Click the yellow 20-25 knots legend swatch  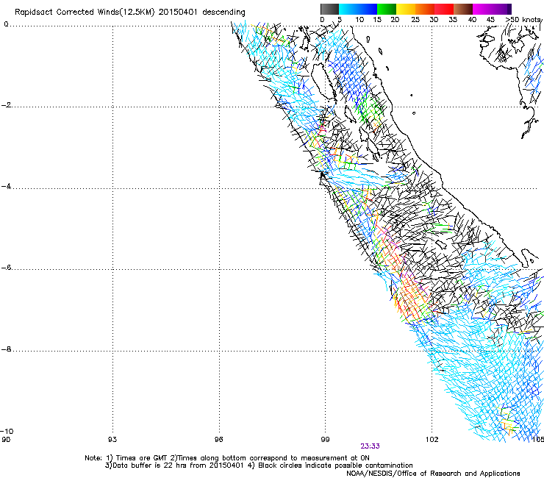406,9
